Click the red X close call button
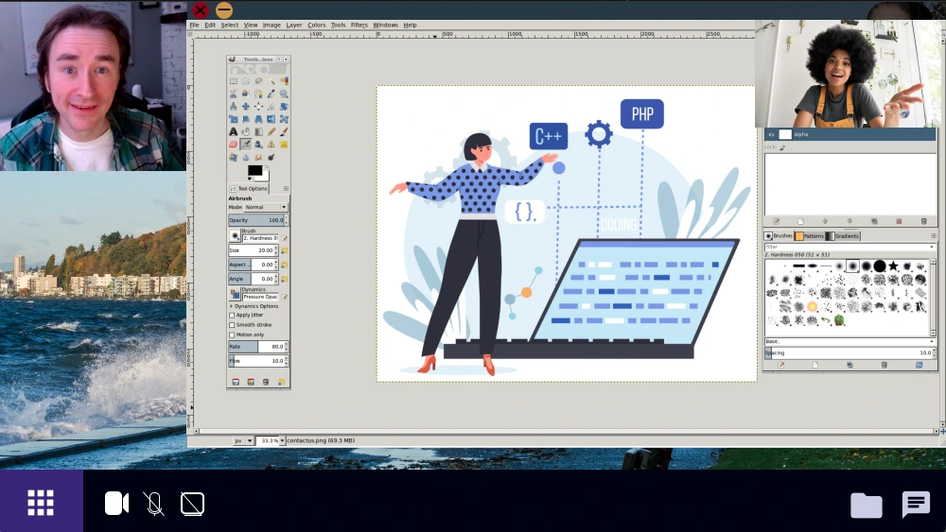Viewport: 946px width, 532px height. pyautogui.click(x=201, y=9)
